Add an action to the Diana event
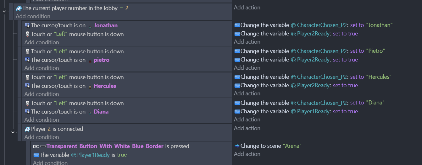Image resolution: width=422 pixels, height=165 pixels. tap(247, 120)
